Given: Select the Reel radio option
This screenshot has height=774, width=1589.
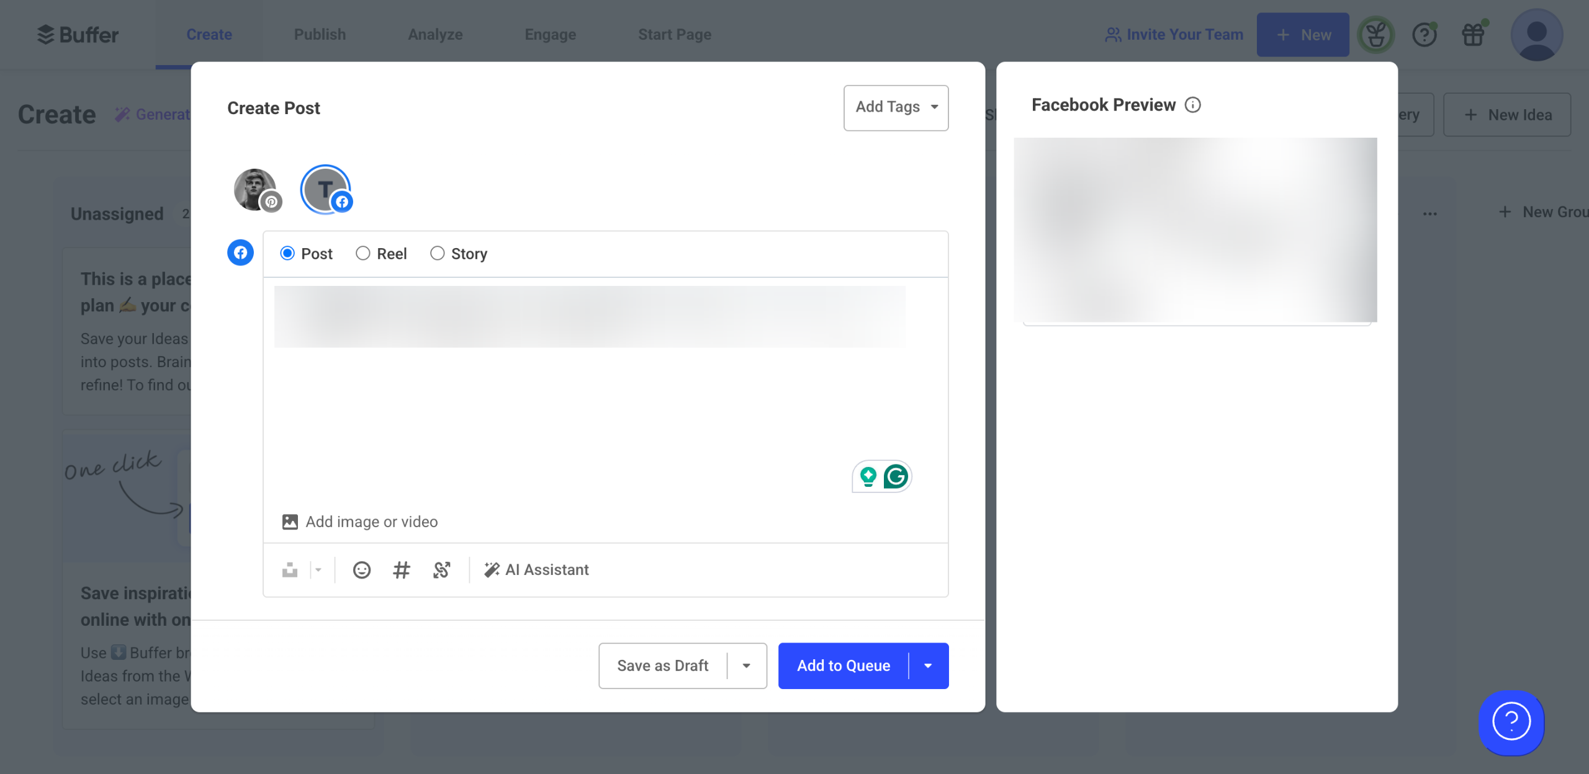Looking at the screenshot, I should [x=363, y=254].
